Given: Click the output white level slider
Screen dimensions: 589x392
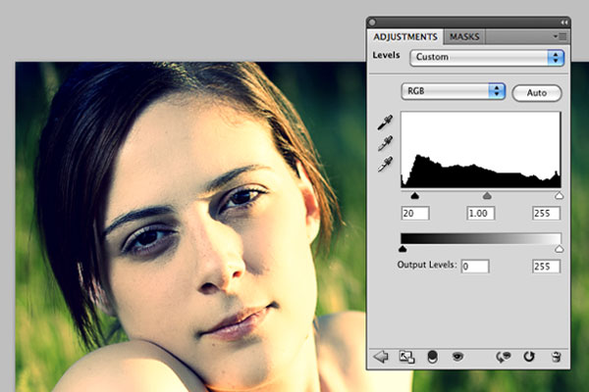Looking at the screenshot, I should pos(559,249).
